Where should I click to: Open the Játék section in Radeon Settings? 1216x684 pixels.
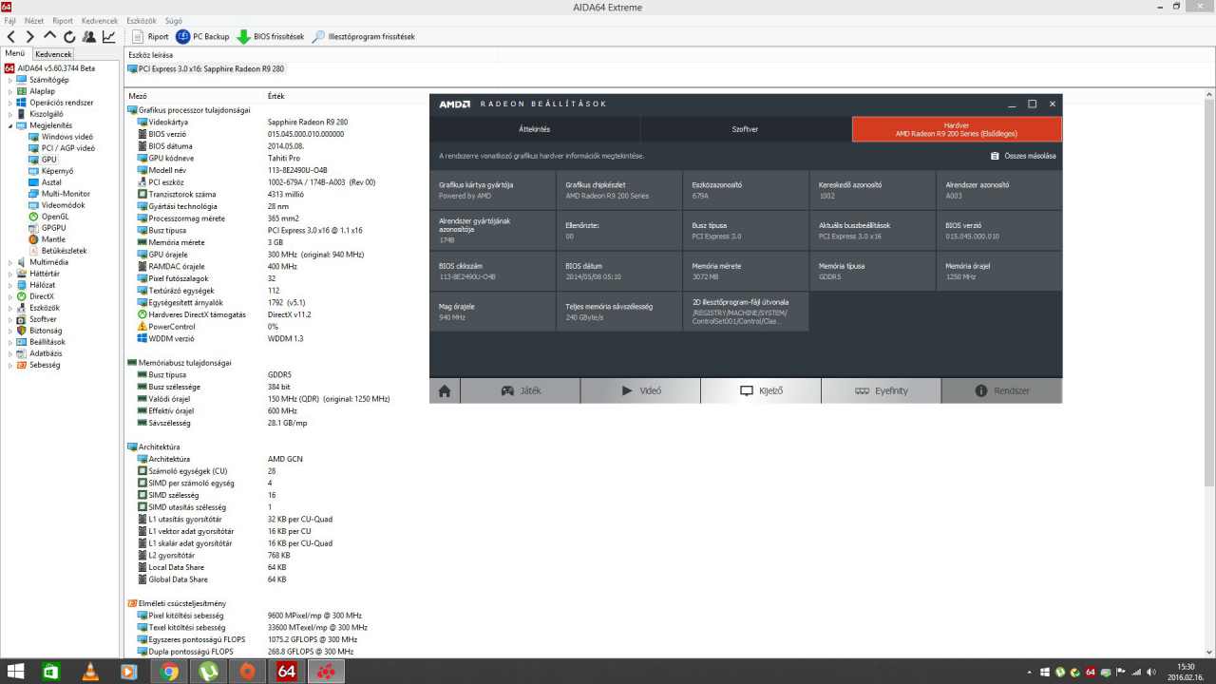(x=521, y=390)
